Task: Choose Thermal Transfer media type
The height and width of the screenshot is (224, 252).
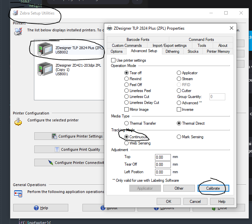Action: (127, 123)
